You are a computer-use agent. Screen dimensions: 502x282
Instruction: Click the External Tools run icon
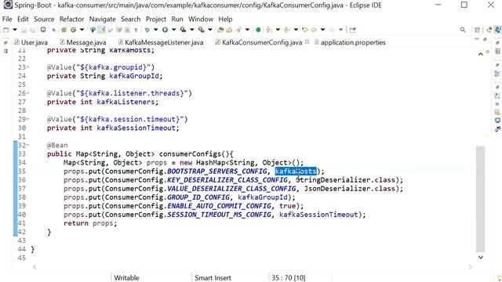(201, 30)
